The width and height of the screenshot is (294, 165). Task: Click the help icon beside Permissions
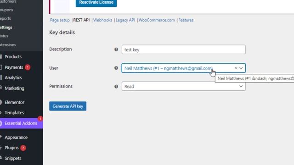(116, 87)
